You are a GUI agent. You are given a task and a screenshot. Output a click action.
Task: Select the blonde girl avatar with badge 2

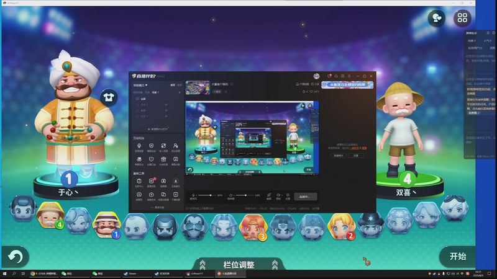(x=341, y=226)
